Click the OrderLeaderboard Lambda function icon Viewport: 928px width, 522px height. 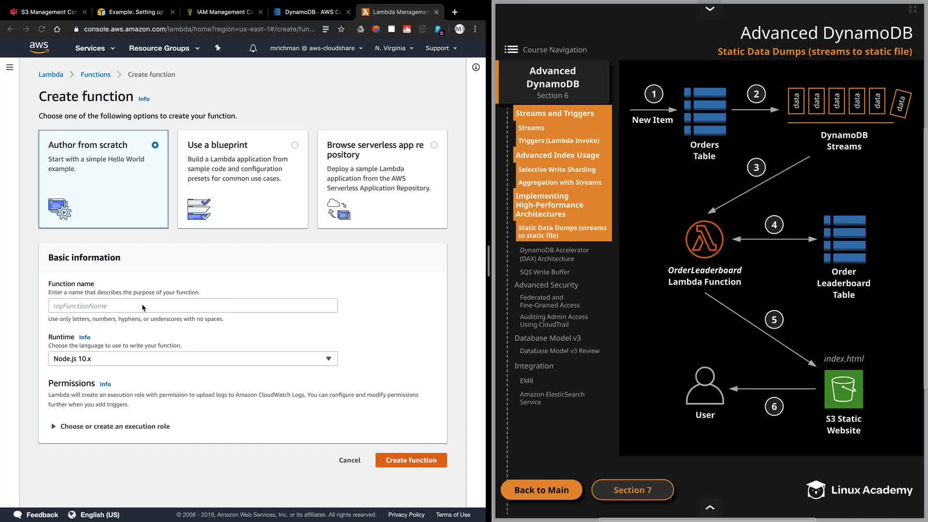(x=704, y=239)
